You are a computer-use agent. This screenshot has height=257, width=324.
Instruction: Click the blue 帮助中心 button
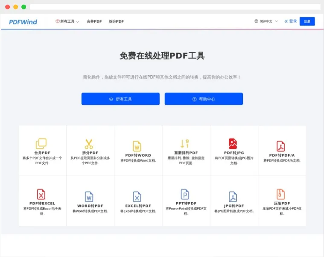pos(204,99)
